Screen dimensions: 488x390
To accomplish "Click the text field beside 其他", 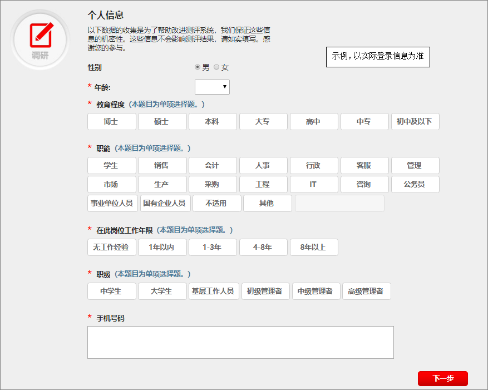I will pyautogui.click(x=339, y=203).
